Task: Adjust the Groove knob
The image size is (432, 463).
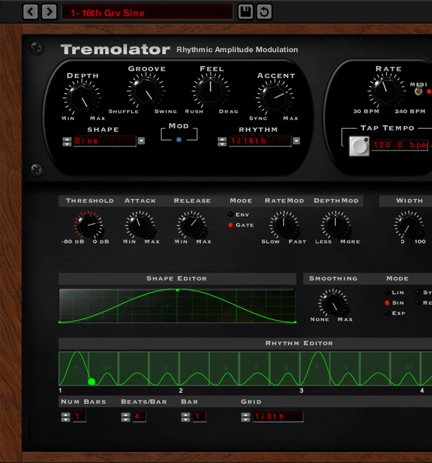Action: pyautogui.click(x=146, y=91)
